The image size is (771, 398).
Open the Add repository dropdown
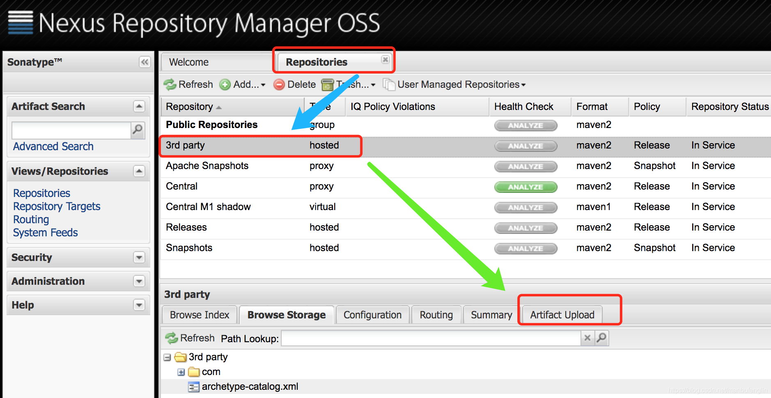coord(243,85)
